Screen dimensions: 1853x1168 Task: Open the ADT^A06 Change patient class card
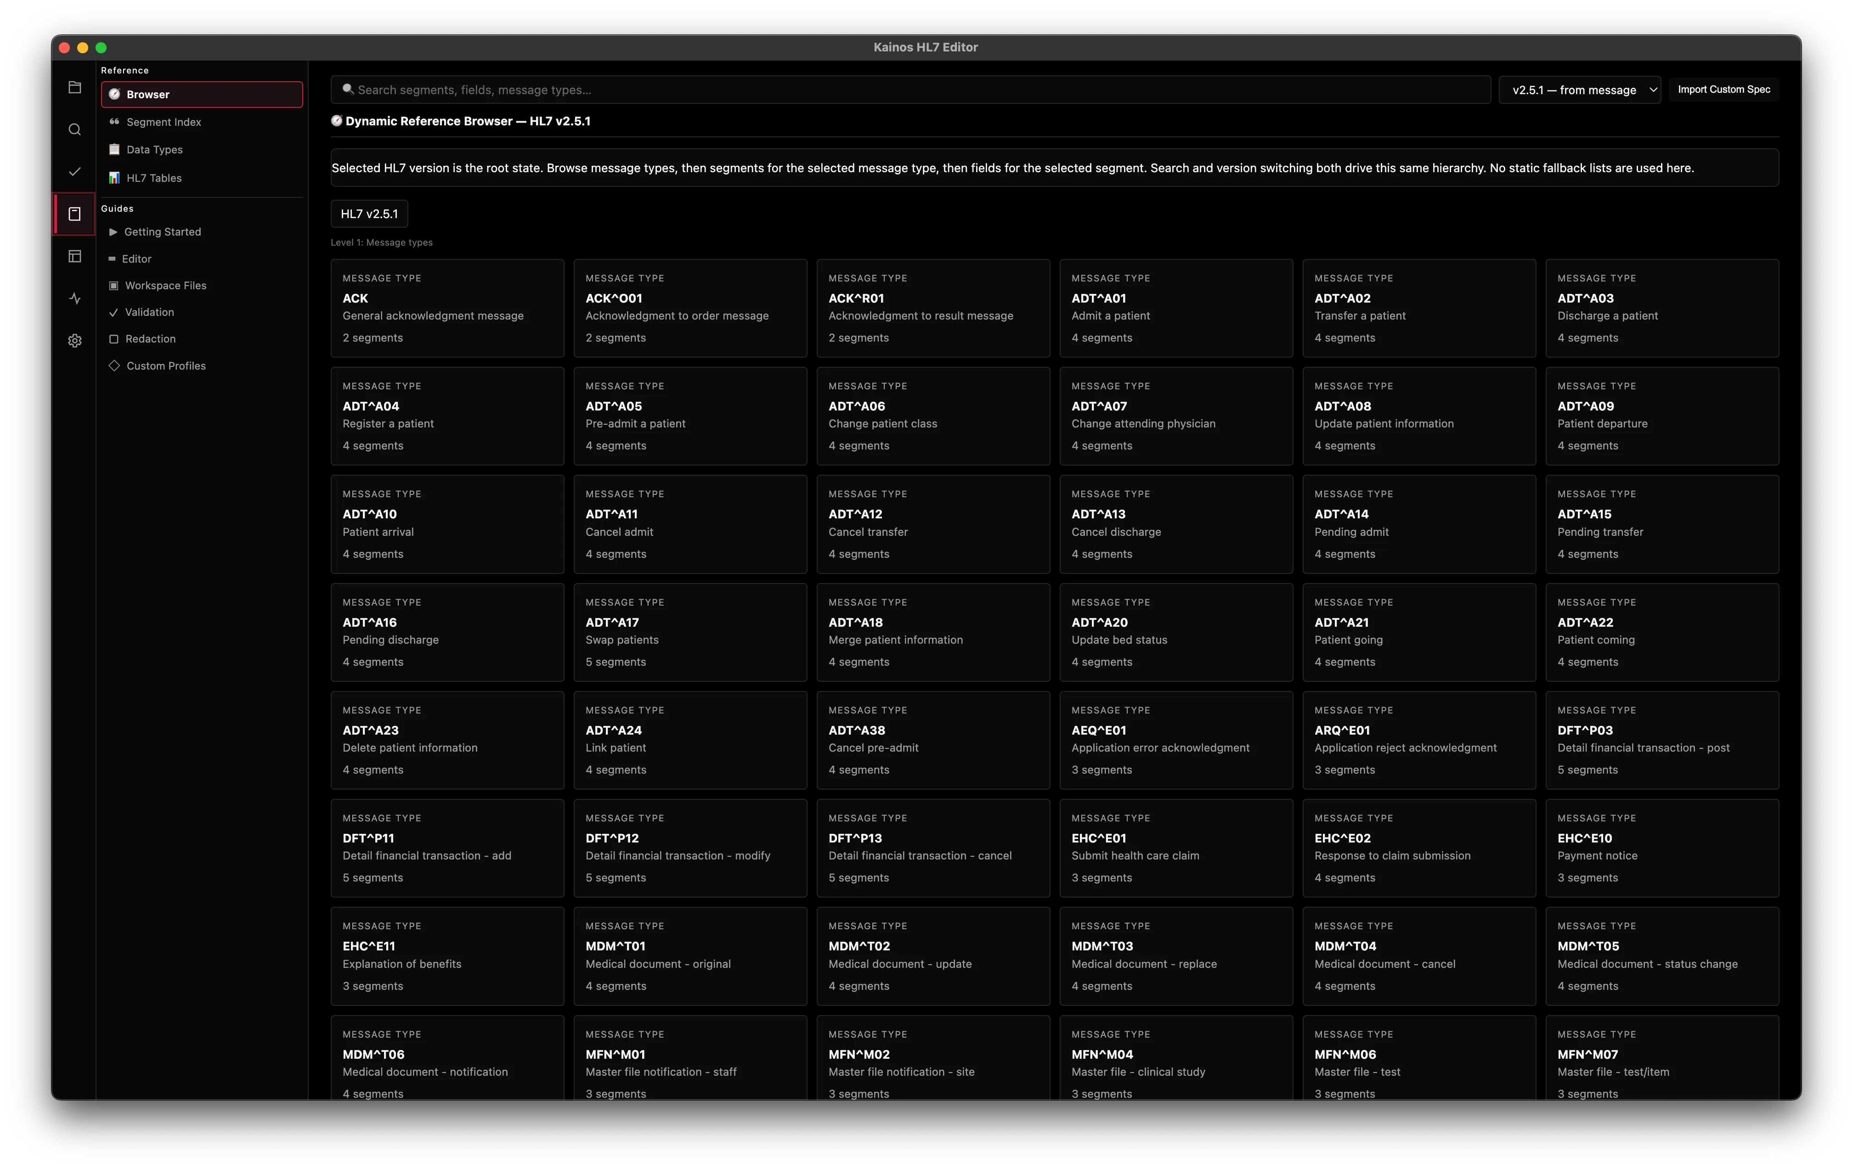pyautogui.click(x=933, y=416)
